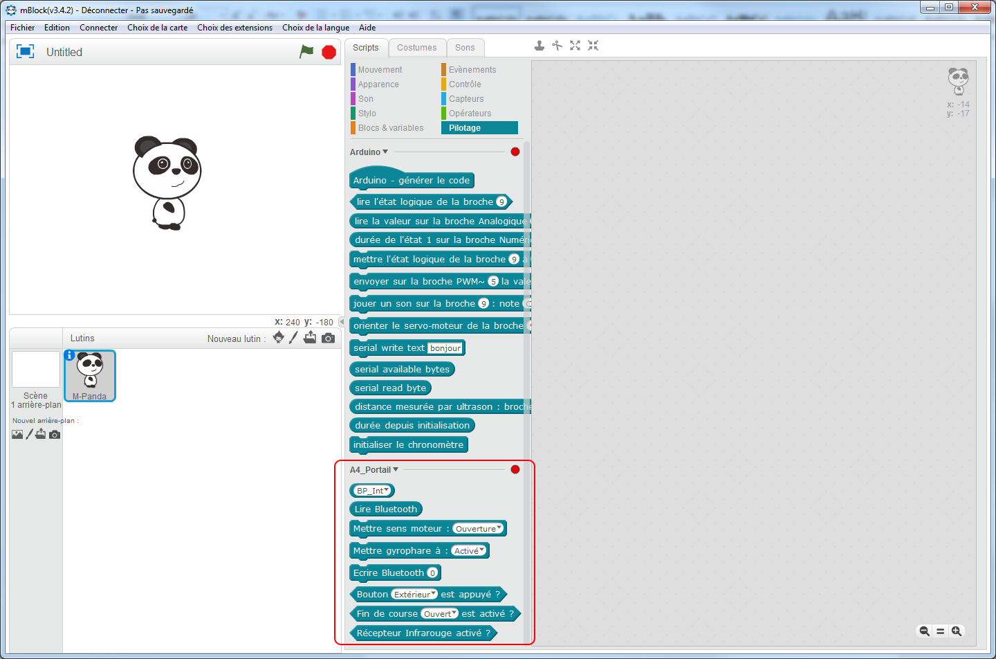Viewport: 996px width, 659px height.
Task: Switch to the Costumes tab
Action: (416, 48)
